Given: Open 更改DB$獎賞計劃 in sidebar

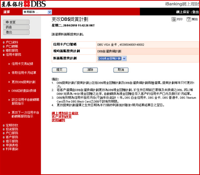Looking at the screenshot, I should point(23,82).
